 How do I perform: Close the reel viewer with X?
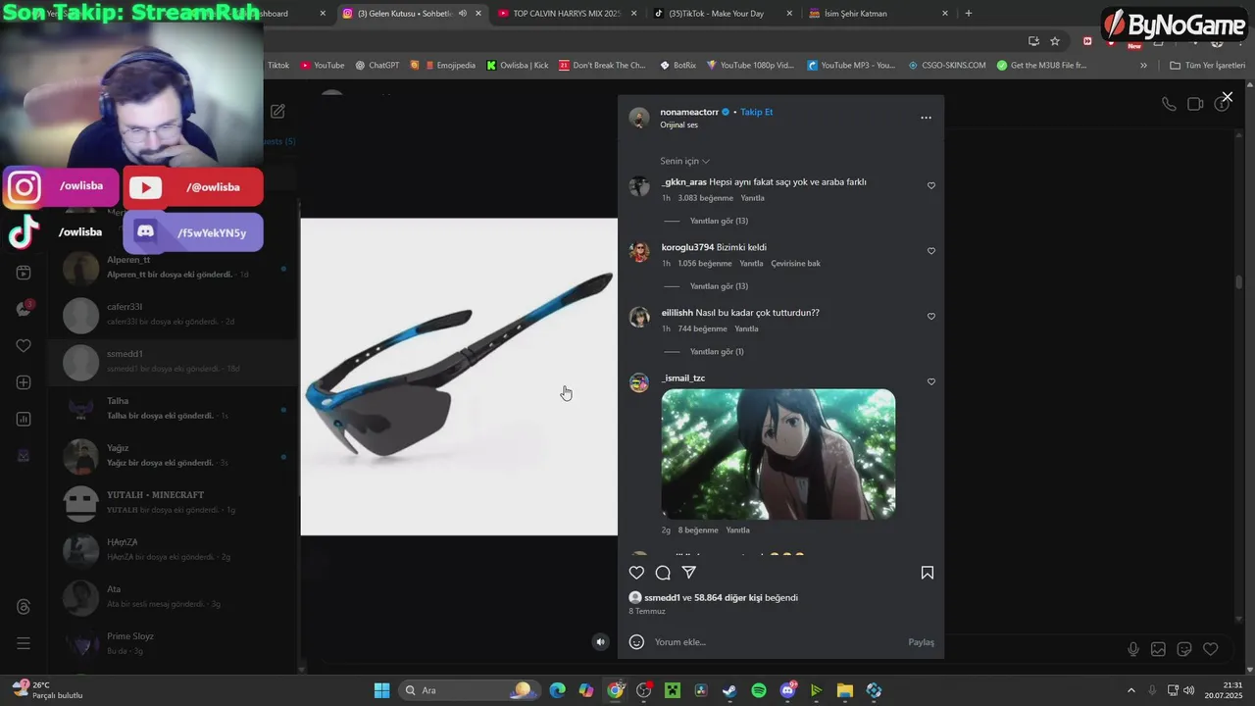[x=1227, y=97]
